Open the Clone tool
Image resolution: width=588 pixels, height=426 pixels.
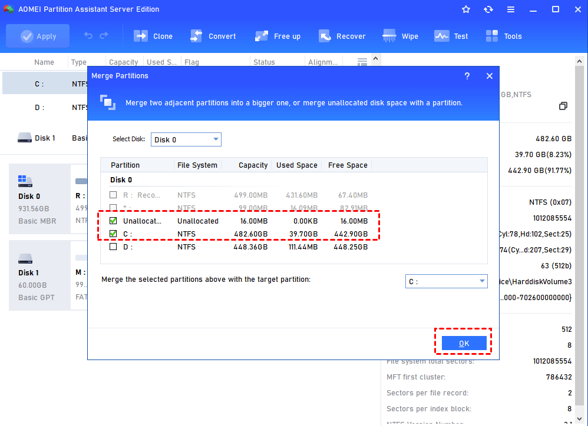pyautogui.click(x=153, y=36)
